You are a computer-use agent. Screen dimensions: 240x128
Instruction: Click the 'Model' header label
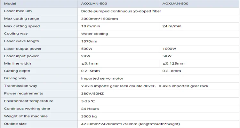click(x=10, y=4)
